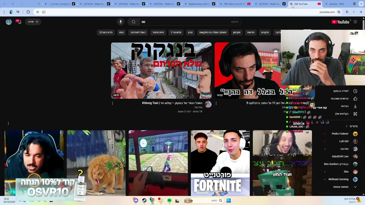Open OdedSVR Live channel avatar
This screenshot has width=365, height=205.
tap(355, 157)
